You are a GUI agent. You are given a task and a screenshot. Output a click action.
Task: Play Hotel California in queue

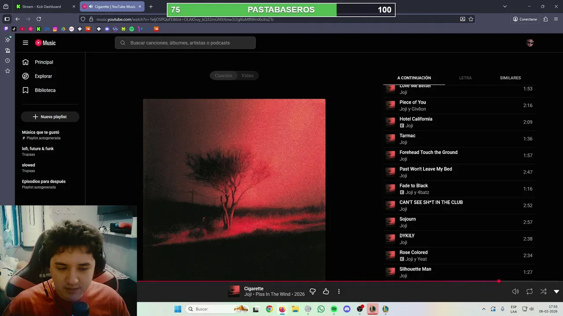pyautogui.click(x=459, y=122)
